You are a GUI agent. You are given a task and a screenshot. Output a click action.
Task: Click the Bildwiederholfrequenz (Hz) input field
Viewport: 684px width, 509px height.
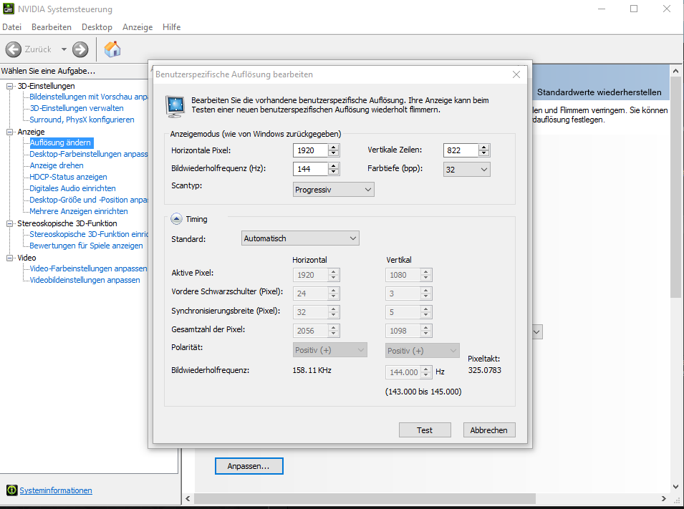[310, 169]
